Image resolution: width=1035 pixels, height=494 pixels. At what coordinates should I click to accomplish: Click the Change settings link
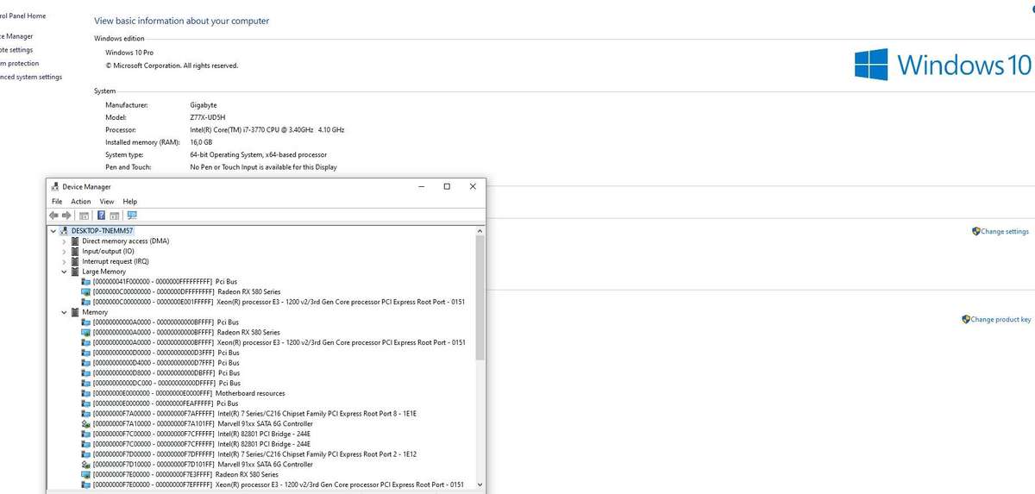tap(1004, 232)
